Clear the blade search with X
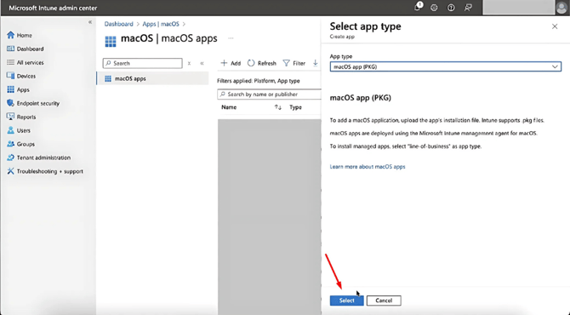The height and width of the screenshot is (315, 570). pyautogui.click(x=189, y=63)
